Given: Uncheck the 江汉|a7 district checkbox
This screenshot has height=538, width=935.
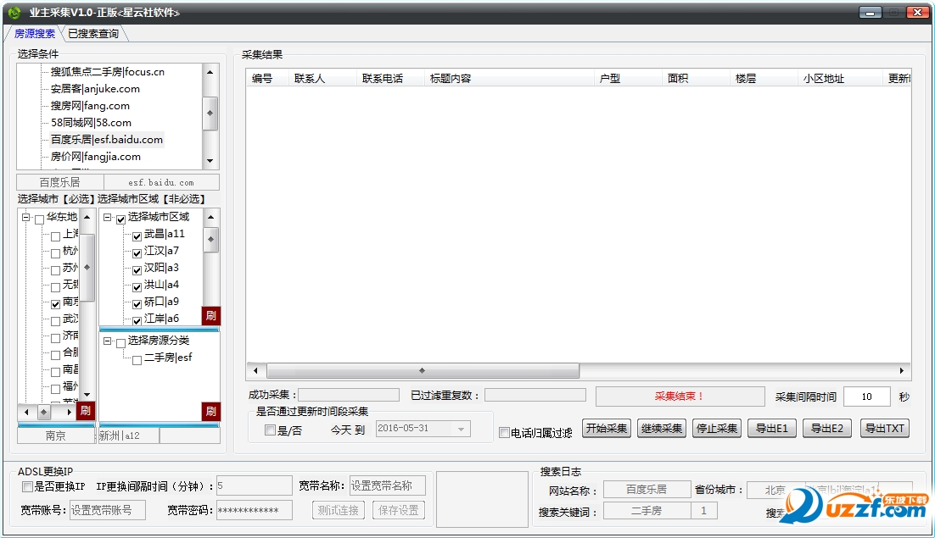Looking at the screenshot, I should 137,253.
